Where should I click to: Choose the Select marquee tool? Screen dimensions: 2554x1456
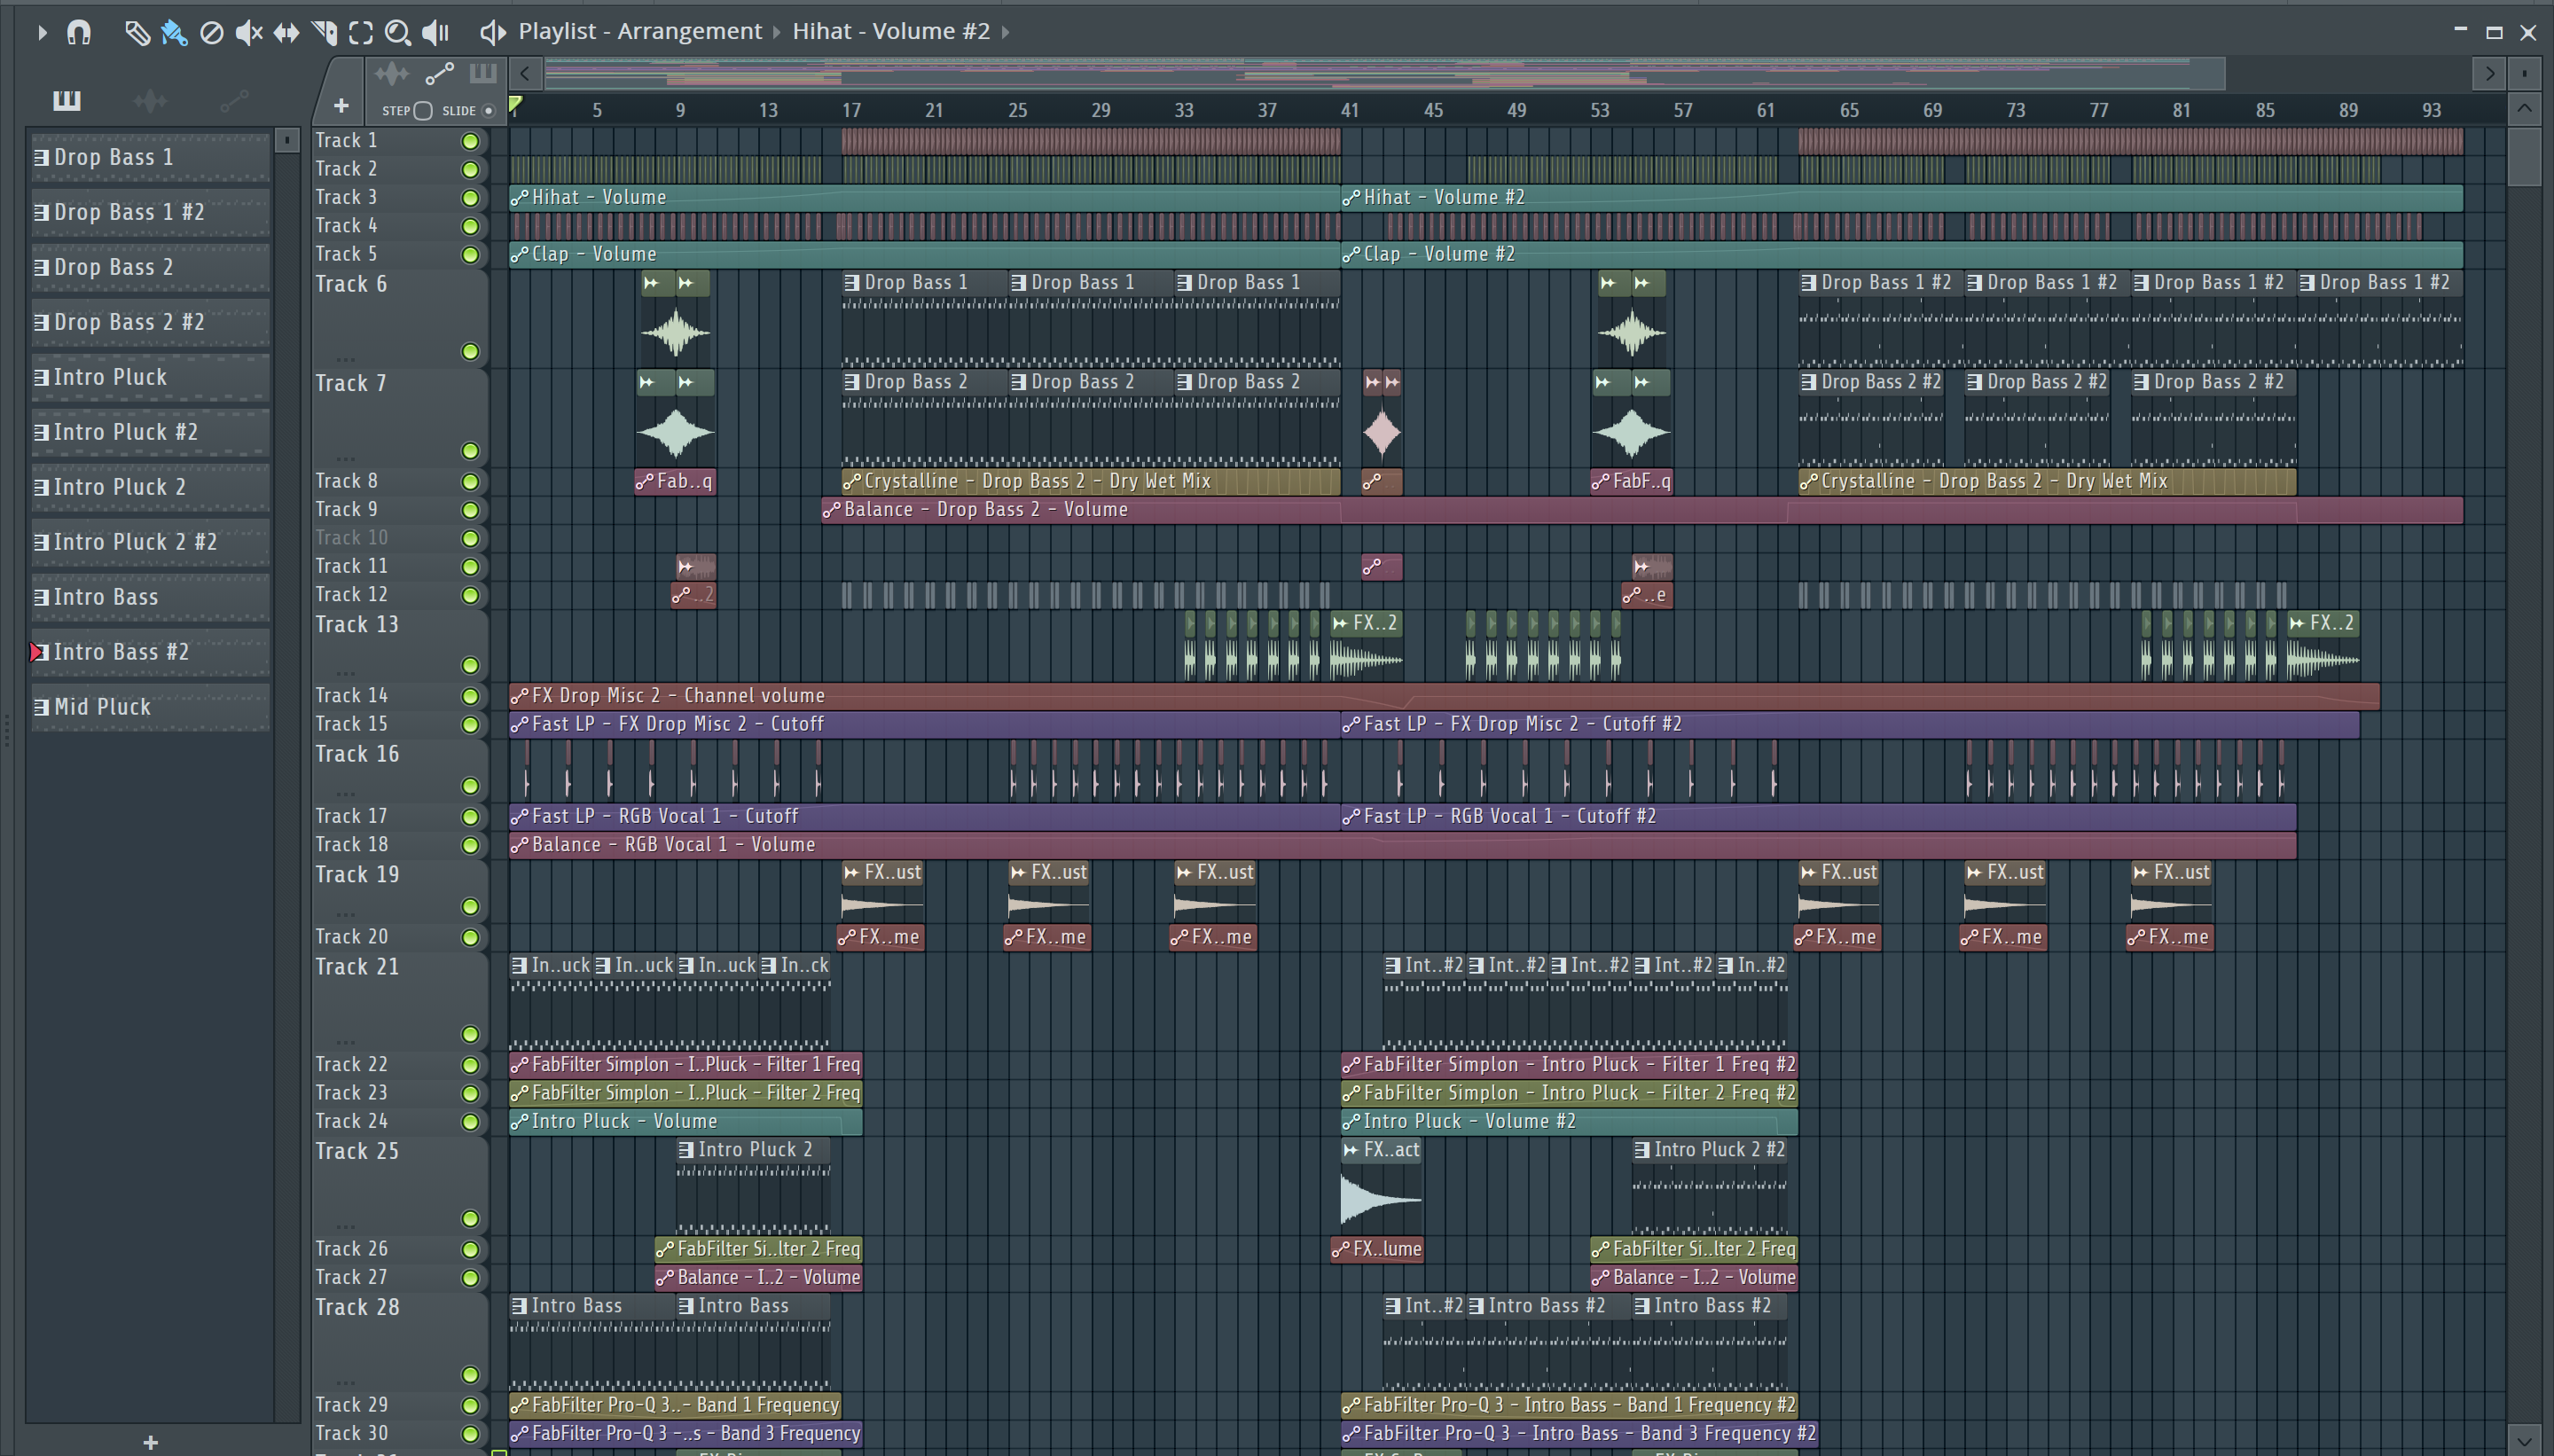pyautogui.click(x=361, y=32)
